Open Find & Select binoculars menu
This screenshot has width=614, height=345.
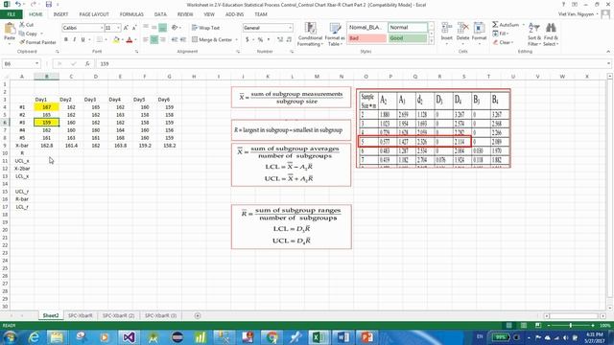pyautogui.click(x=551, y=34)
